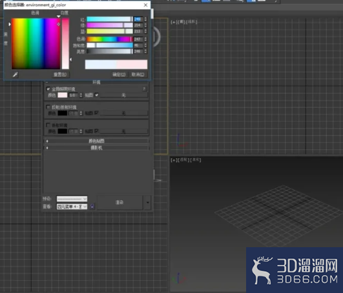Expand the Color Mapping rollout

pos(96,141)
